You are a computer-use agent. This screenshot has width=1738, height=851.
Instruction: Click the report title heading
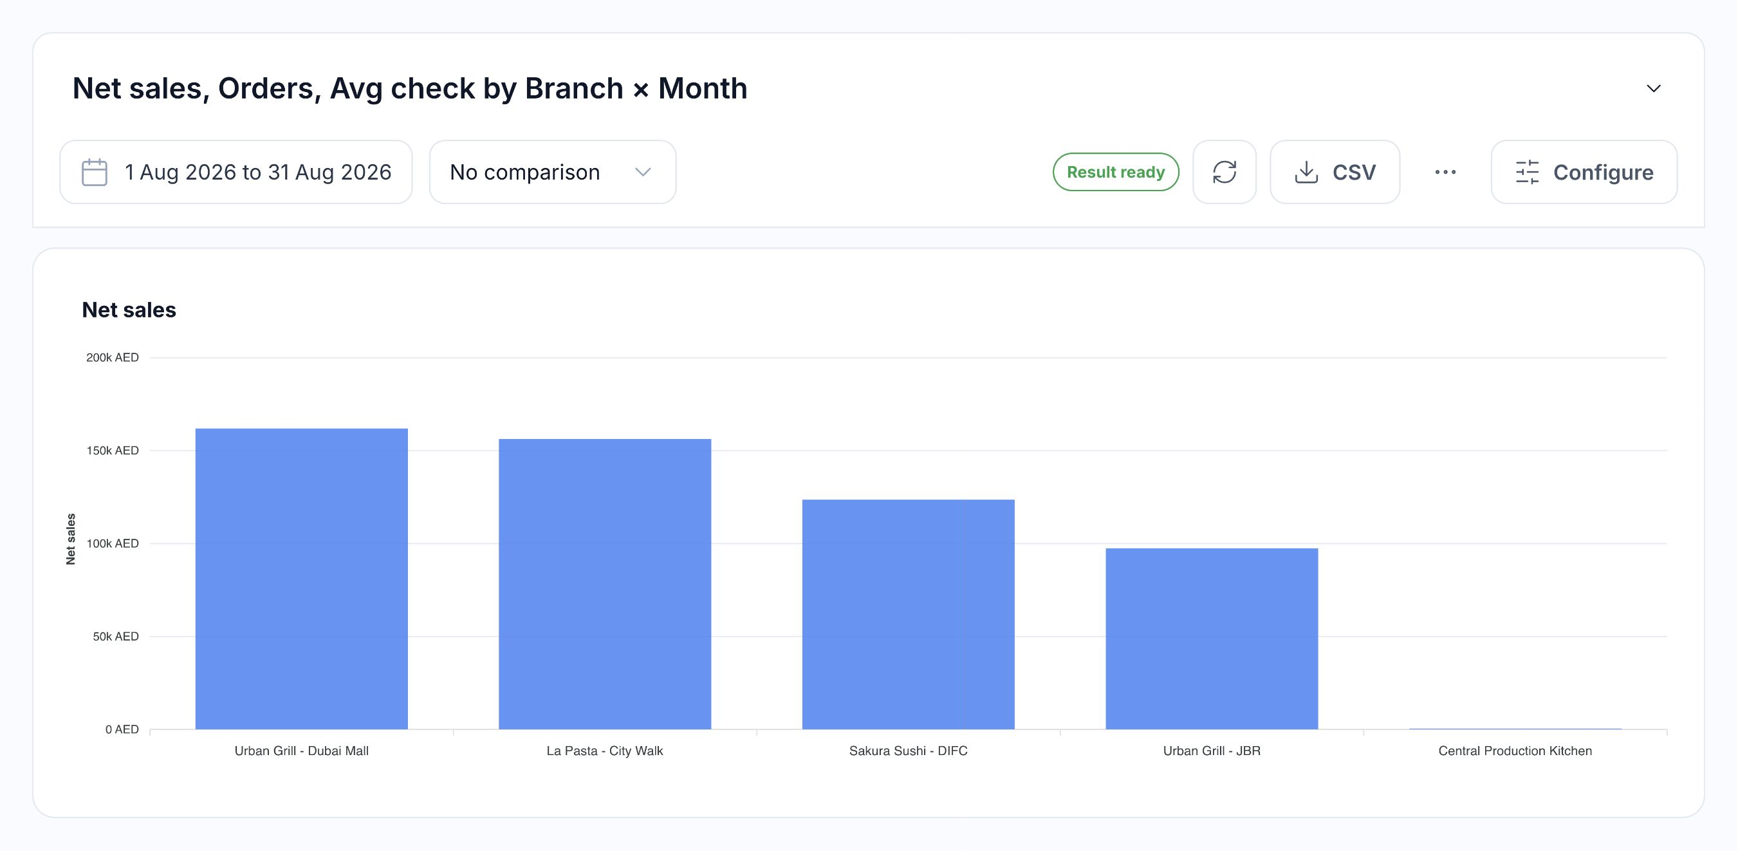point(409,88)
